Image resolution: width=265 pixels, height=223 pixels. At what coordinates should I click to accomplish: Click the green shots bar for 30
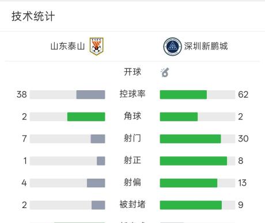190,139
